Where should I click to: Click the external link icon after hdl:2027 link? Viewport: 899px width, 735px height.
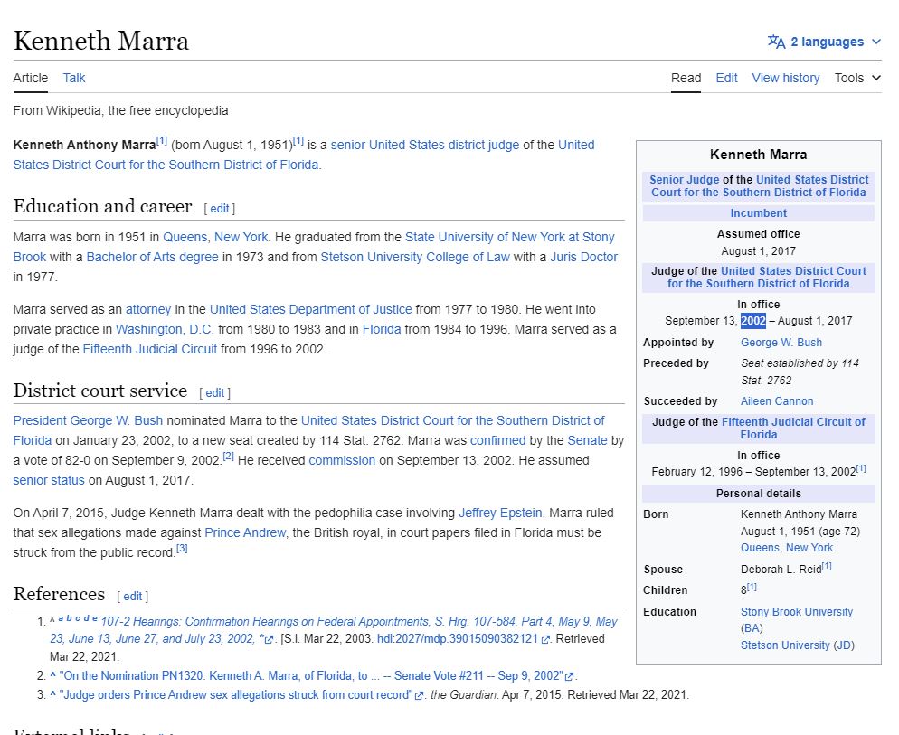[545, 639]
